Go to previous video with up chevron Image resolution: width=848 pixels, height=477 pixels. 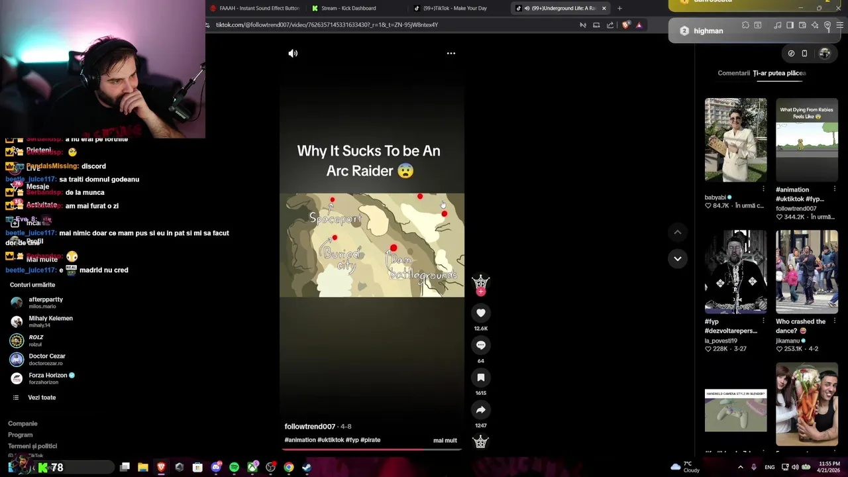pos(677,232)
